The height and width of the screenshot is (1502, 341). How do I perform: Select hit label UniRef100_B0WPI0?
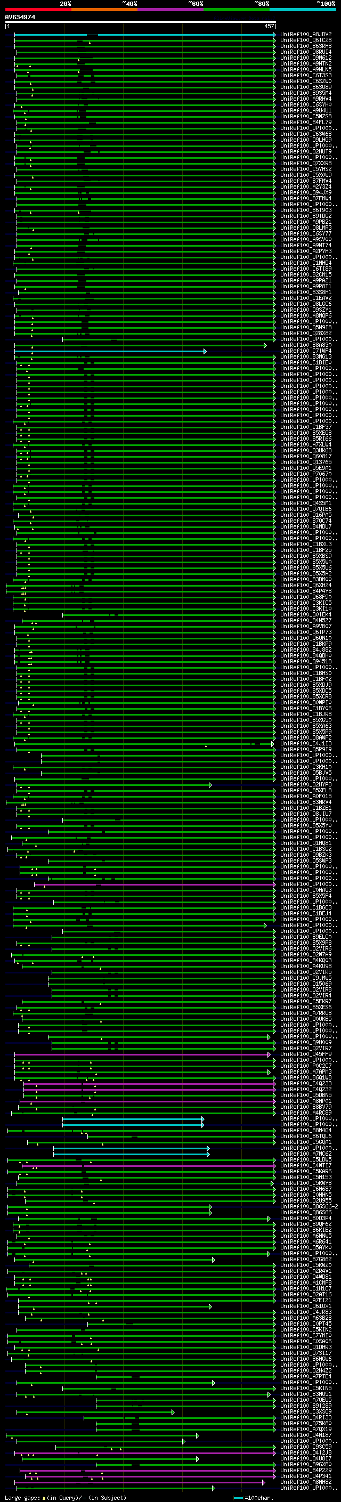click(x=306, y=703)
